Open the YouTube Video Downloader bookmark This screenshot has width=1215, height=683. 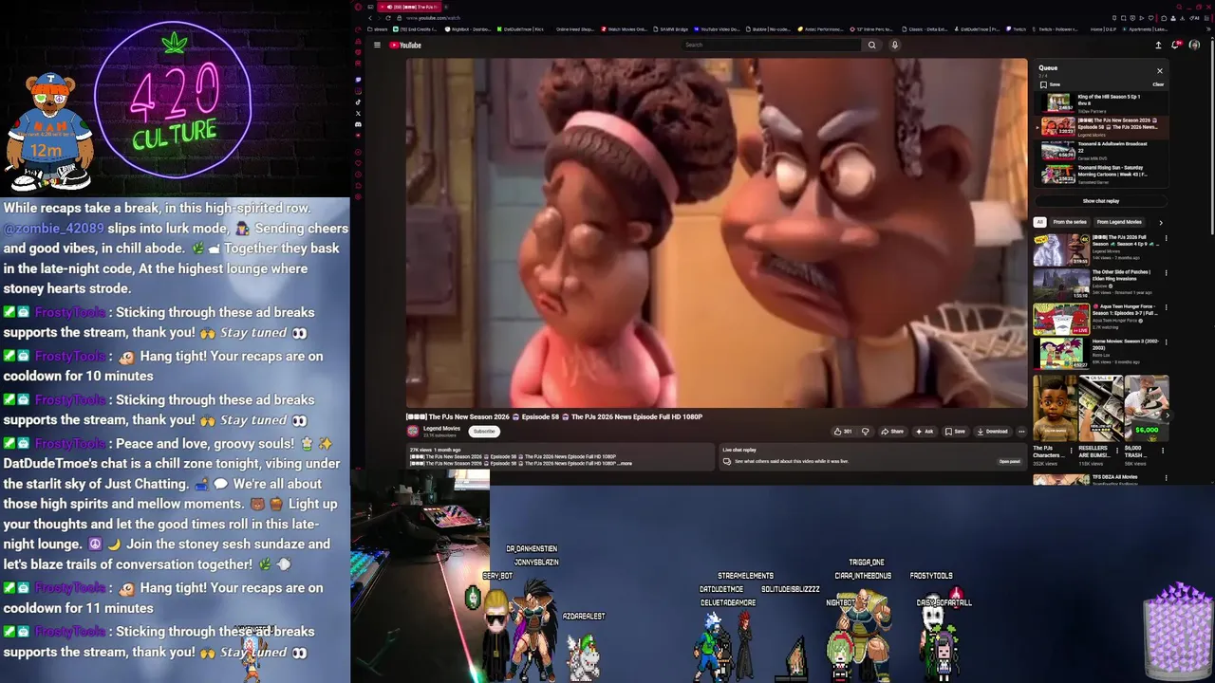click(718, 29)
